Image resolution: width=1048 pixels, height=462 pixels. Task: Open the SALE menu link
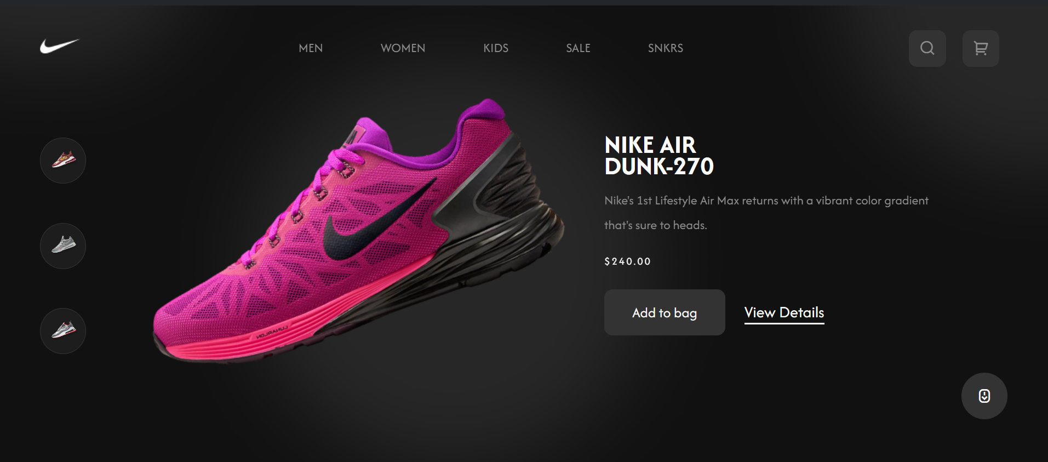pos(578,48)
